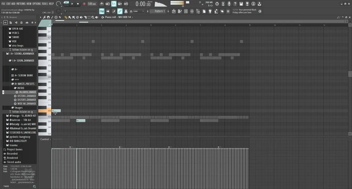This screenshot has width=352, height=189.
Task: Toggle the step editing mode button
Action: point(114,11)
